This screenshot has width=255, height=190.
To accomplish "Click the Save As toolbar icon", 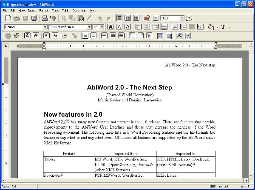I will (x=34, y=18).
